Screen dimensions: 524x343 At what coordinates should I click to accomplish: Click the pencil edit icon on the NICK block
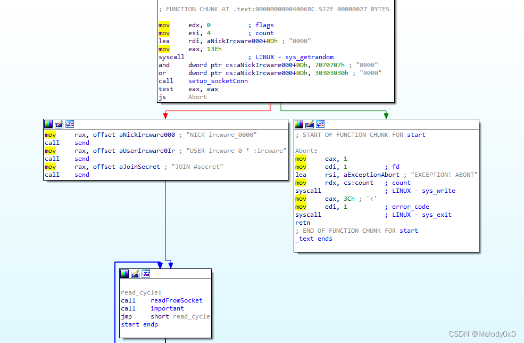[59, 124]
